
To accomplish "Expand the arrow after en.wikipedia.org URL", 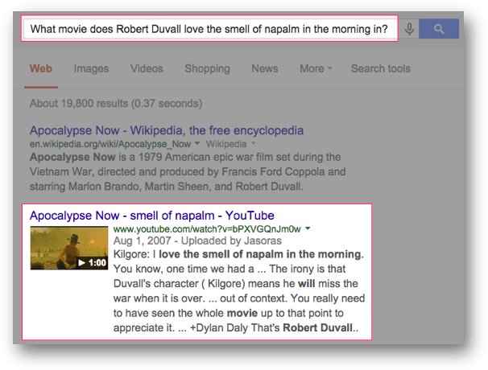I will coord(197,143).
